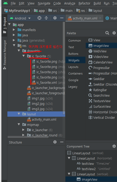Hide the Project panel with minus icon
Image resolution: width=117 pixels, height=182 pixels.
coord(62,18)
